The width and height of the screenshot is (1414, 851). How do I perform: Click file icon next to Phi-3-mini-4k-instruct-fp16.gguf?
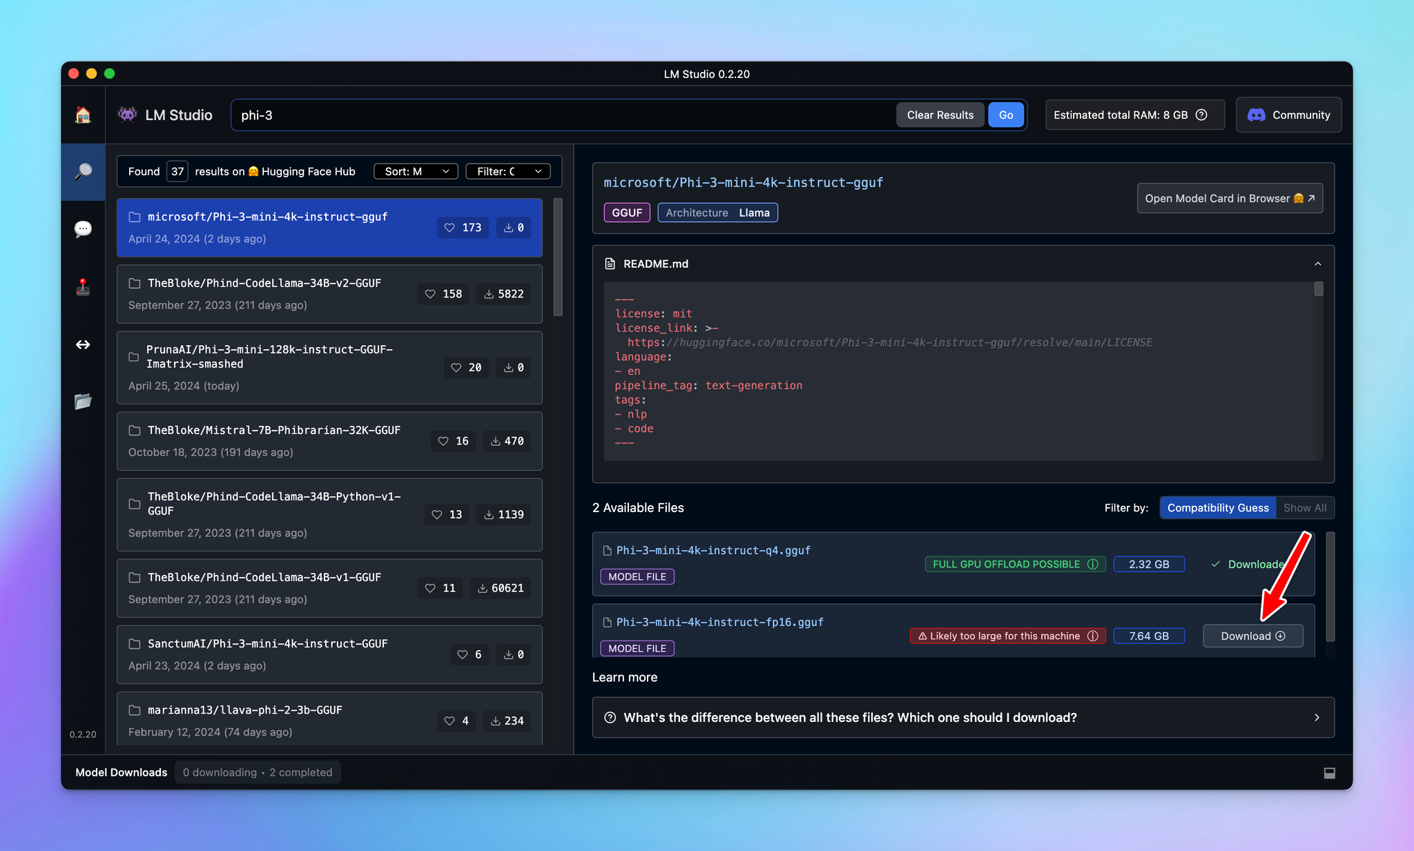[608, 623]
